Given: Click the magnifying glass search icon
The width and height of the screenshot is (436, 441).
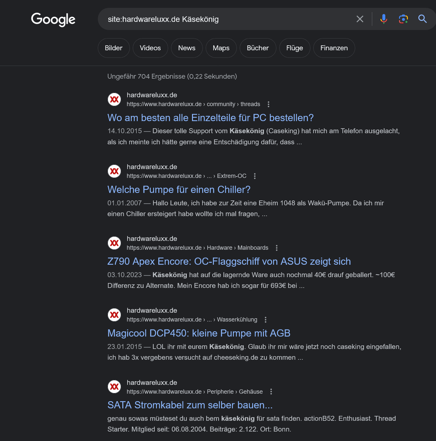Looking at the screenshot, I should point(423,19).
